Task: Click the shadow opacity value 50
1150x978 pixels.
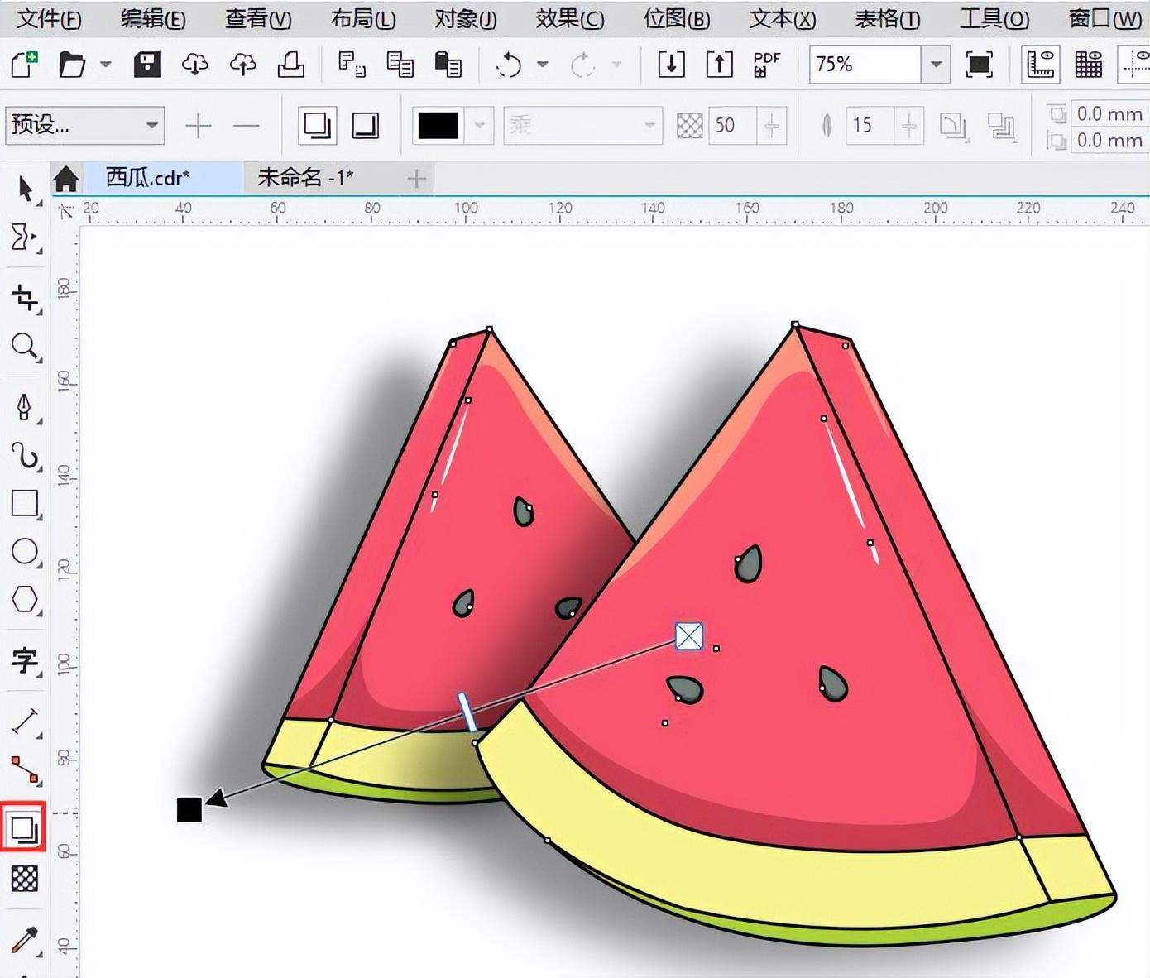Action: click(732, 126)
